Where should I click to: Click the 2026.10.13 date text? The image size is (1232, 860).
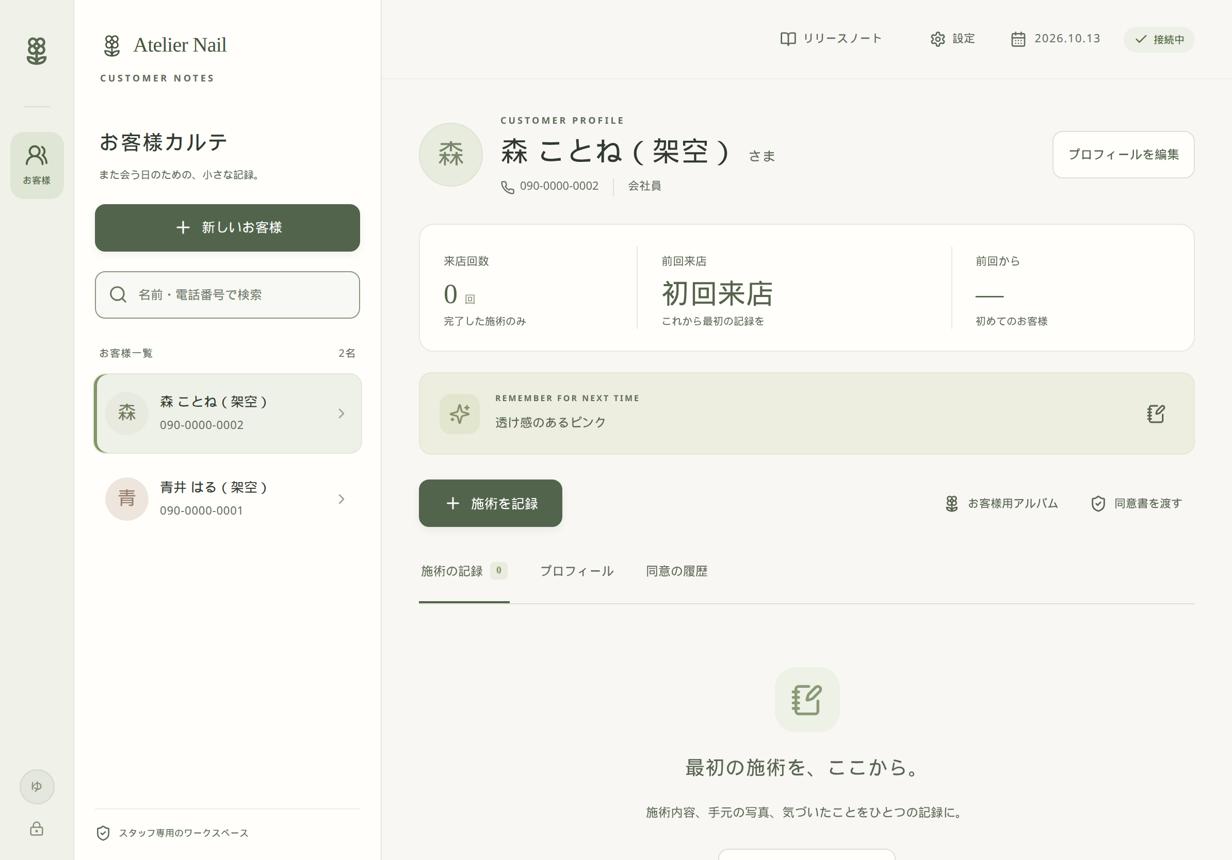(x=1067, y=39)
